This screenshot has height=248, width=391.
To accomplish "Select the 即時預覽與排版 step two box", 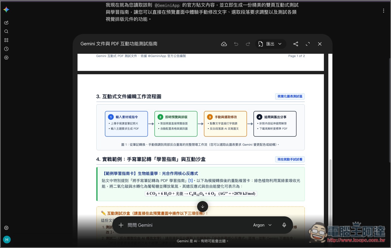I will [176, 124].
